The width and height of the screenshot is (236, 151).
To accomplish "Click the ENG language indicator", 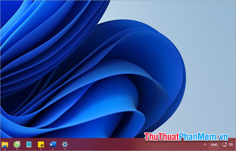I will pos(214,145).
